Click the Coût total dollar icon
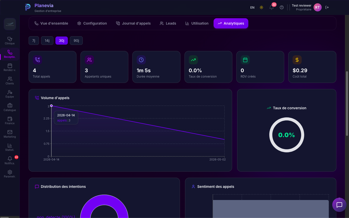Image resolution: width=349 pixels, height=218 pixels. [x=297, y=60]
